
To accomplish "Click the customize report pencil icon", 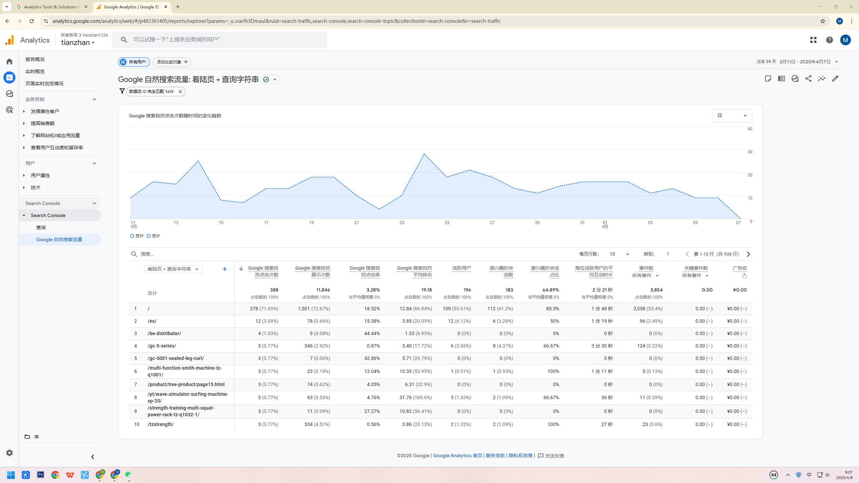I will tap(835, 78).
